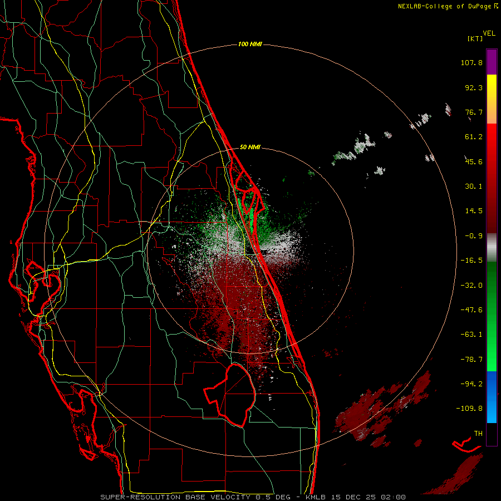Select the -32.0 legend value
This screenshot has width=501, height=501.
471,286
